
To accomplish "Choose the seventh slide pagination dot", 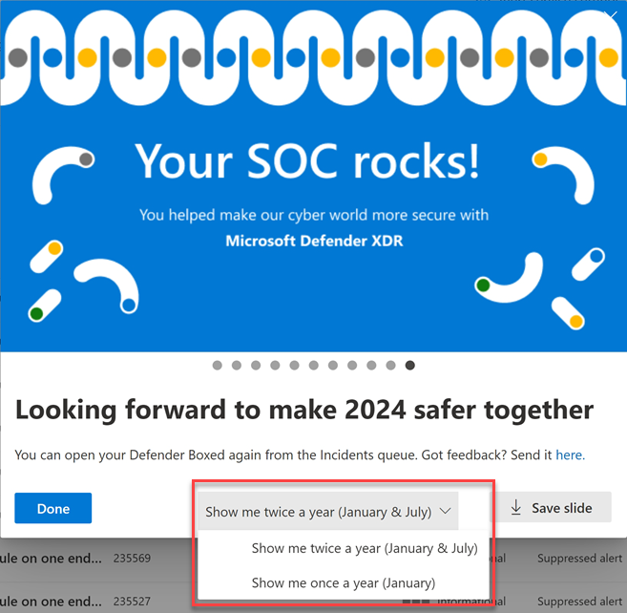I will tap(333, 366).
